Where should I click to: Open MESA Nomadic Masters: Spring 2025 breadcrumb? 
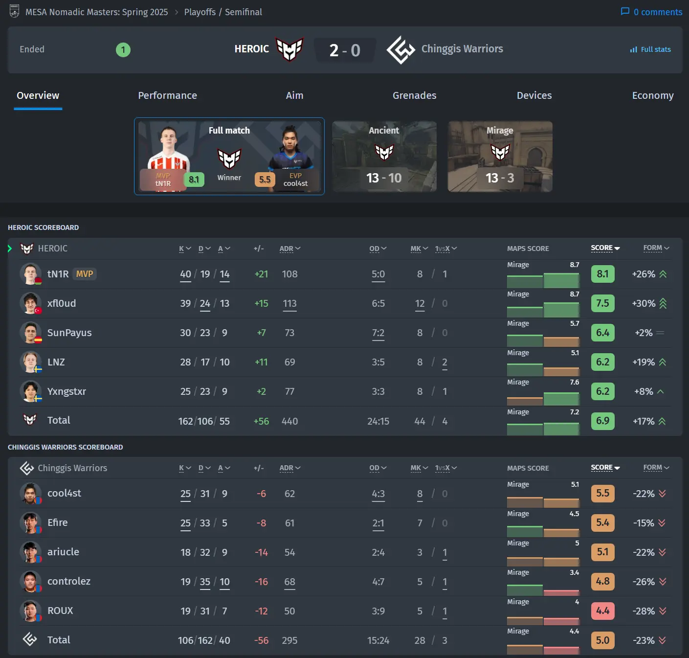coord(97,12)
